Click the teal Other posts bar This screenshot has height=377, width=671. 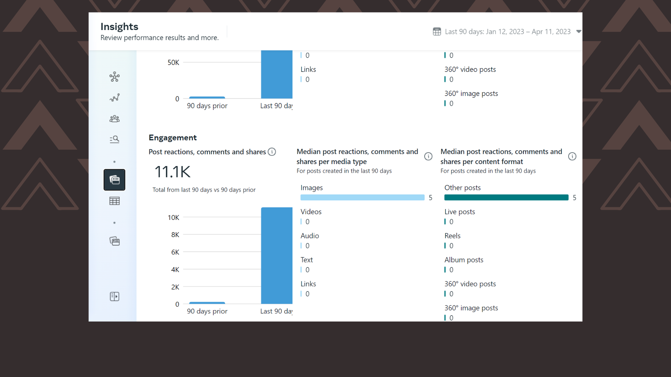pos(506,198)
